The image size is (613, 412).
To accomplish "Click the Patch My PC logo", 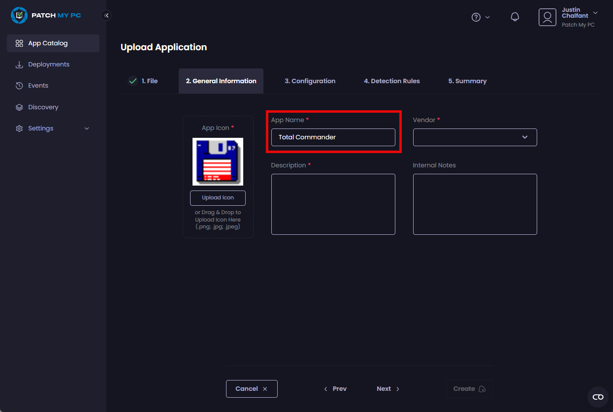I will [x=46, y=15].
